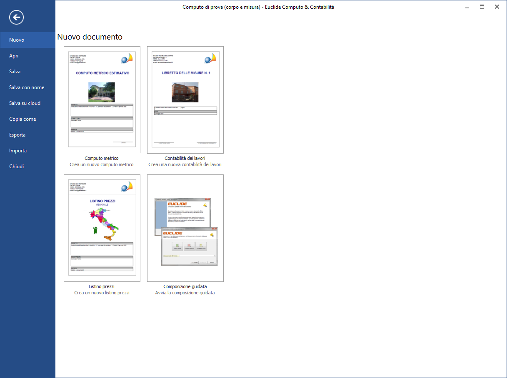The height and width of the screenshot is (378, 507).
Task: Click Salva in the sidebar
Action: (x=15, y=72)
